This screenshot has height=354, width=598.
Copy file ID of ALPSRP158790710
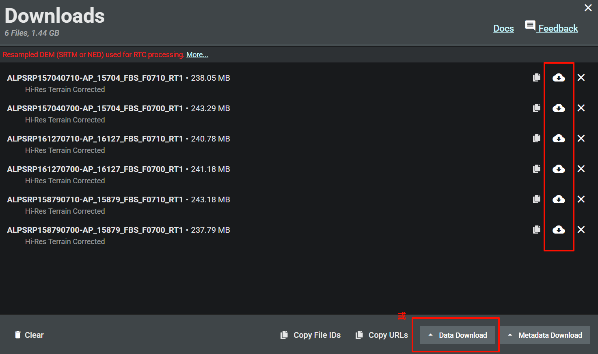537,199
